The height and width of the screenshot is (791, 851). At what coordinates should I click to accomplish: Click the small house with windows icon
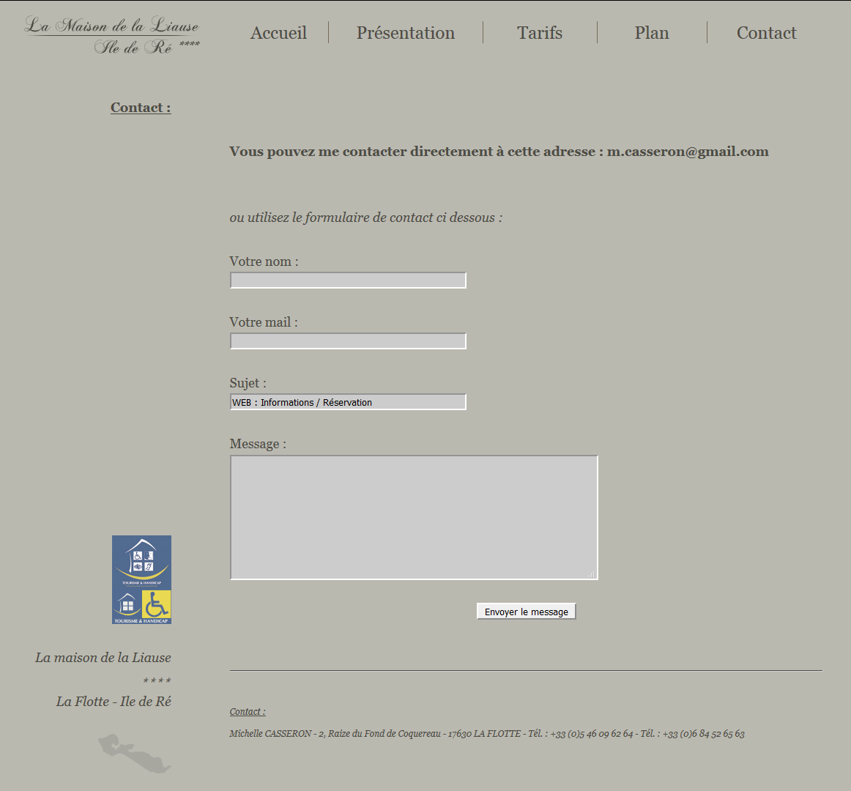click(x=127, y=606)
